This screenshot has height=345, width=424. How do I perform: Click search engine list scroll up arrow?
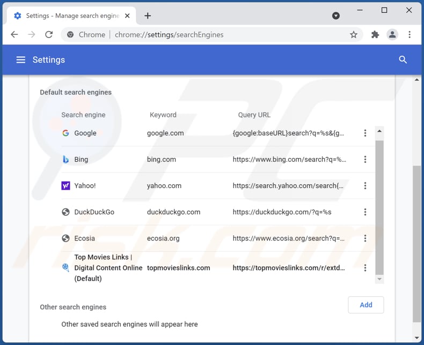tap(379, 131)
